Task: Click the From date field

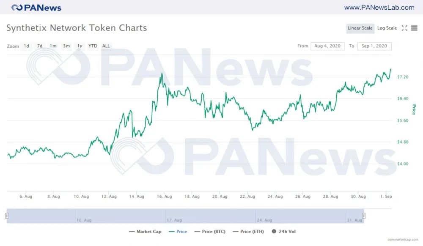Action: pos(328,46)
